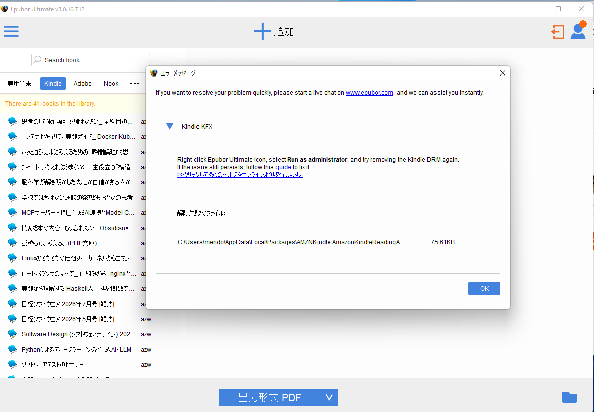Click the search magnifier icon
The image size is (594, 412).
point(37,59)
